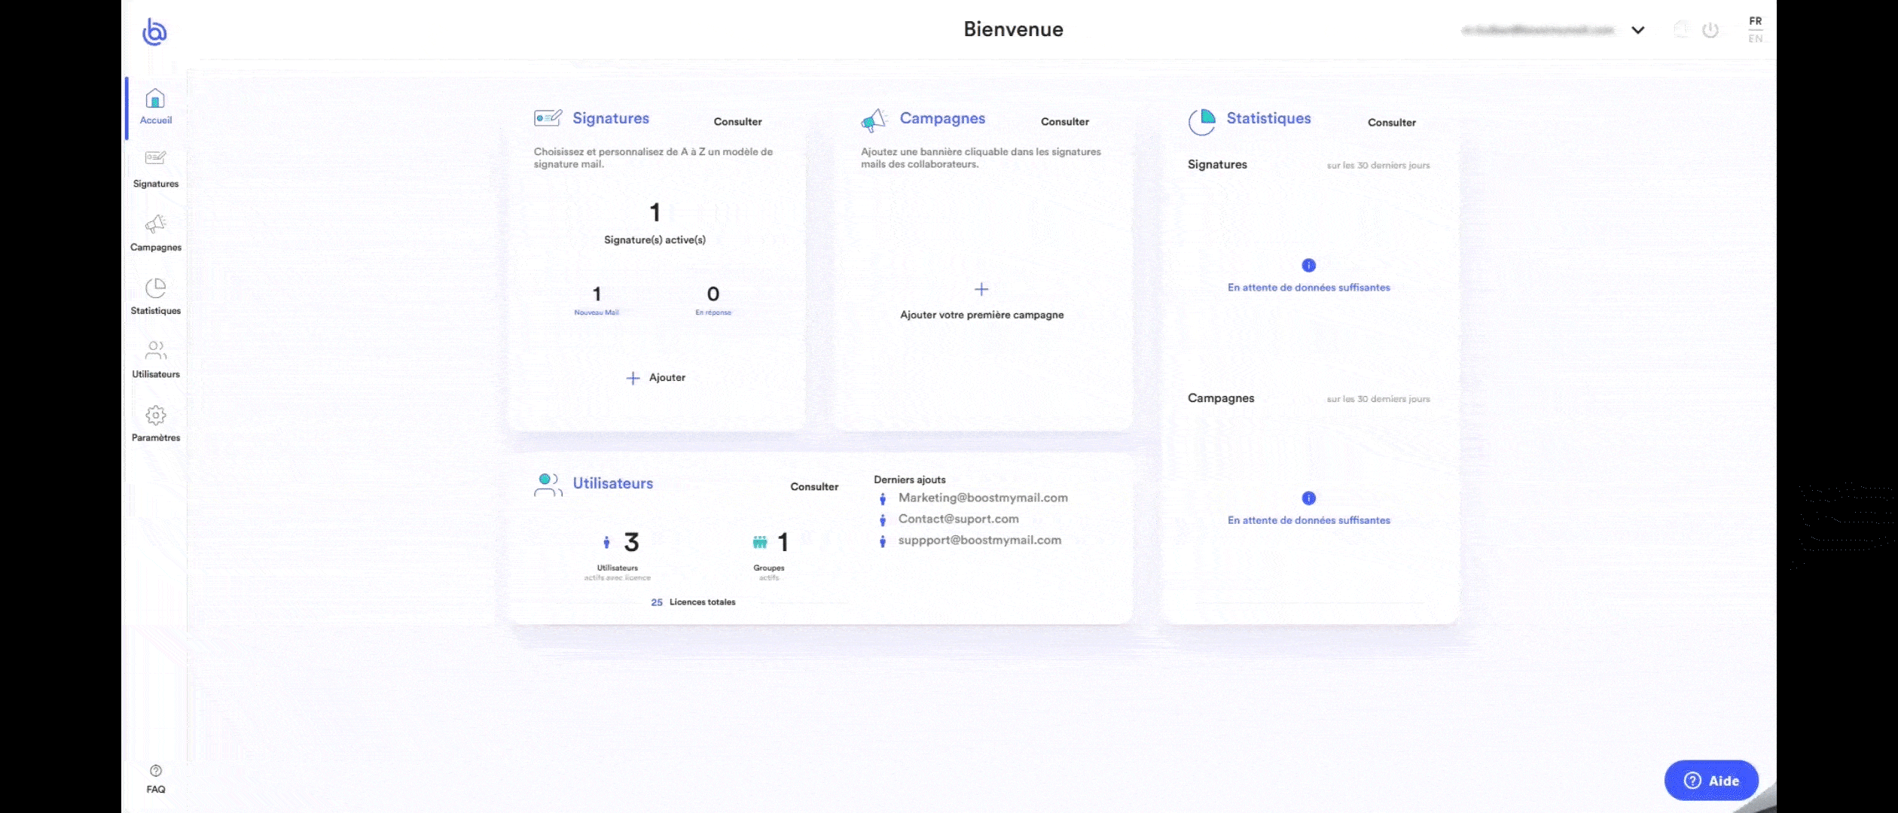Click the groups icon next to 1
The image size is (1898, 813).
[760, 542]
